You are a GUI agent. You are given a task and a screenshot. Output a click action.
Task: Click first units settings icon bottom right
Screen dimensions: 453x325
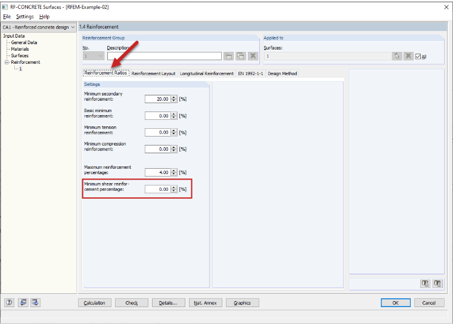[425, 283]
